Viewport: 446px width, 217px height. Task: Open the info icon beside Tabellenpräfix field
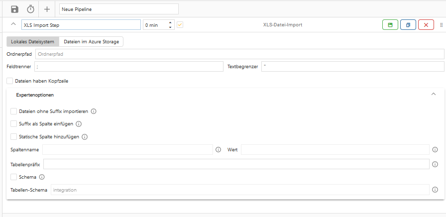pos(435,164)
